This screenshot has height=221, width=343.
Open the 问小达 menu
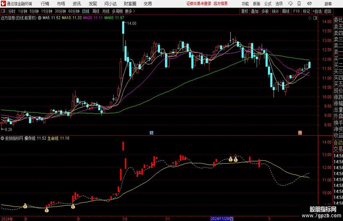point(110,4)
